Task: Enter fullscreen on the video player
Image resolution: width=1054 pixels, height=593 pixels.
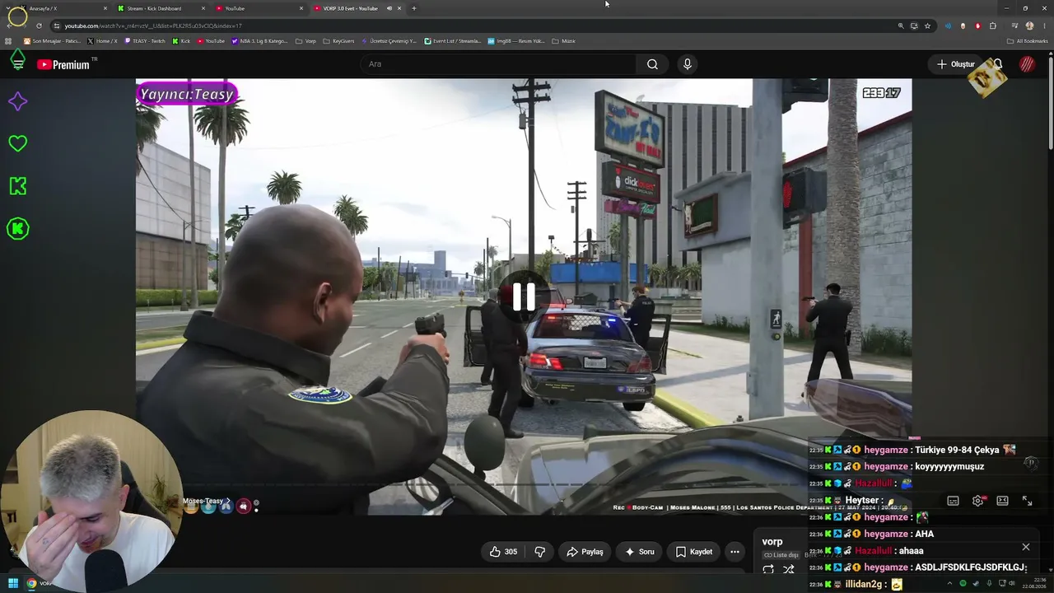Action: tap(1027, 501)
